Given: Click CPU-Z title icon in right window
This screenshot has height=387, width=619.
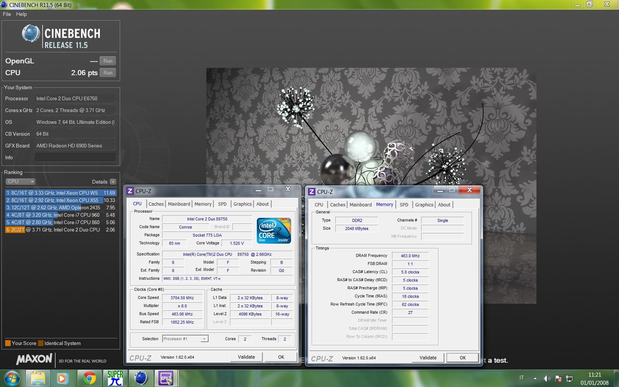Looking at the screenshot, I should [x=312, y=192].
